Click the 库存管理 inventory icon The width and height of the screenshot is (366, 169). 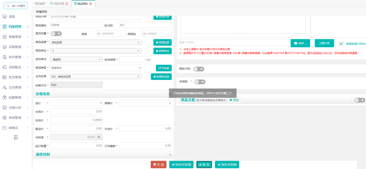[x=4, y=57]
